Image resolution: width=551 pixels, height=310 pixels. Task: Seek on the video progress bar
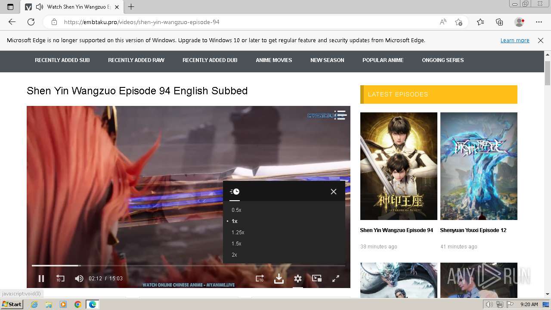tap(189, 265)
